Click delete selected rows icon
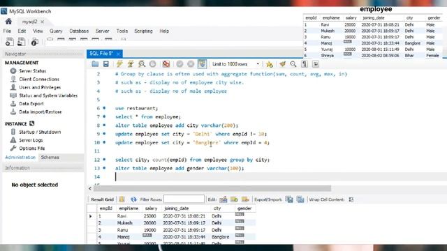 (x=245, y=199)
